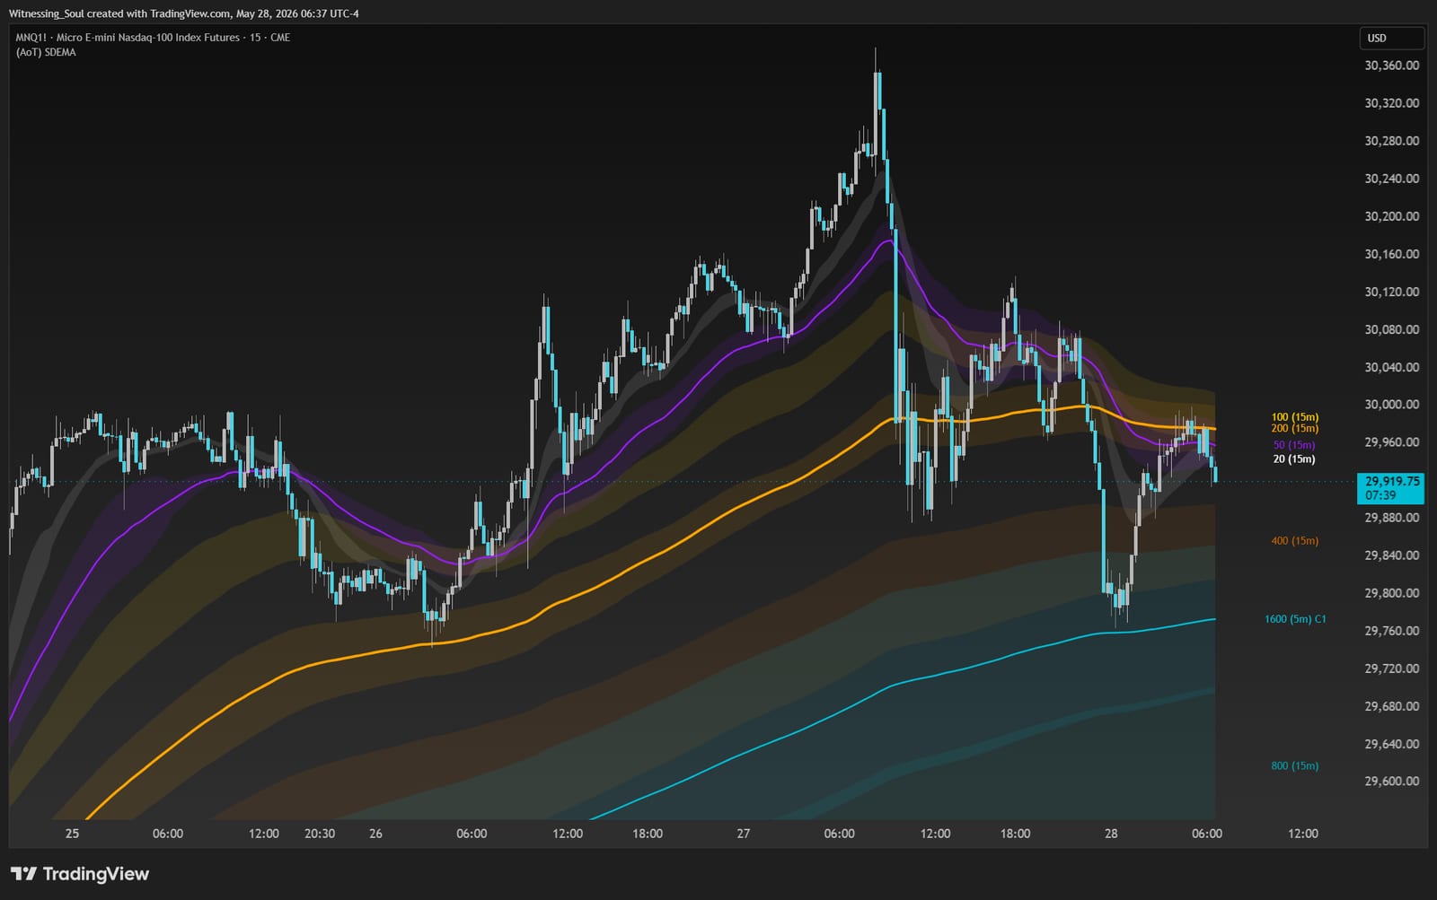Click the 30,160.00 price axis label
Image resolution: width=1437 pixels, height=900 pixels.
pos(1391,254)
